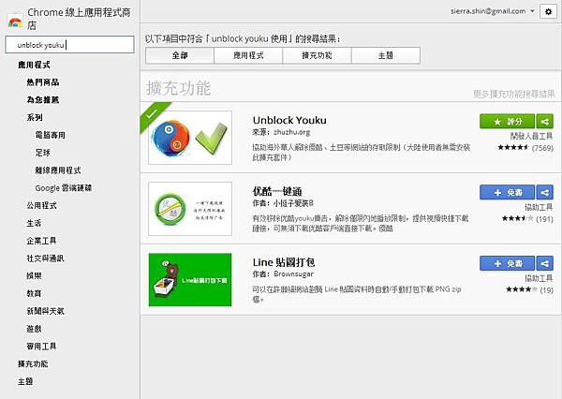The image size is (562, 399).
Task: Select 遊戲 category in sidebar
Action: 34,329
